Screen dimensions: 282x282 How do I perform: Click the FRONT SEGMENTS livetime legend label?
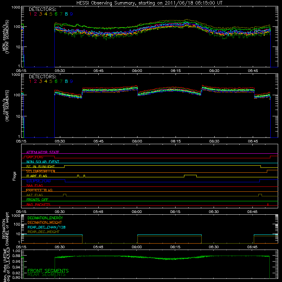[x=48, y=271]
